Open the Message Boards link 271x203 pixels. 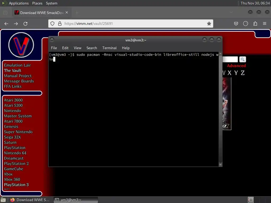tap(19, 81)
